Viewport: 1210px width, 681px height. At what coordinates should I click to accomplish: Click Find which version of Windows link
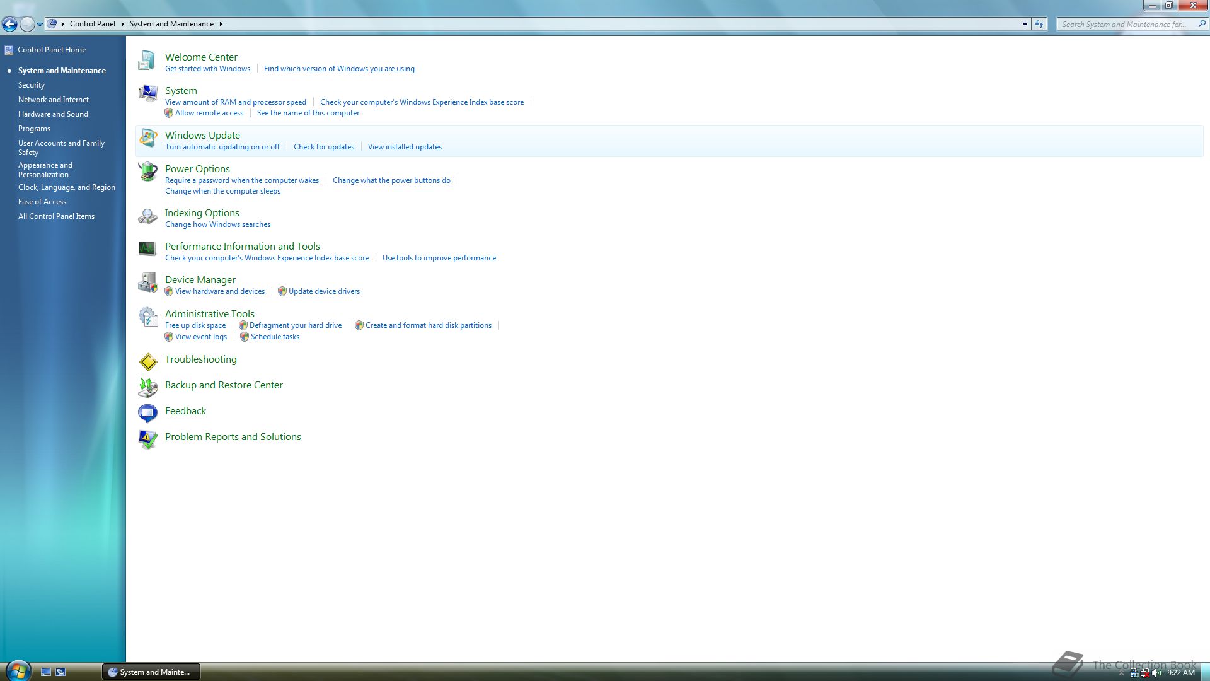pos(339,69)
